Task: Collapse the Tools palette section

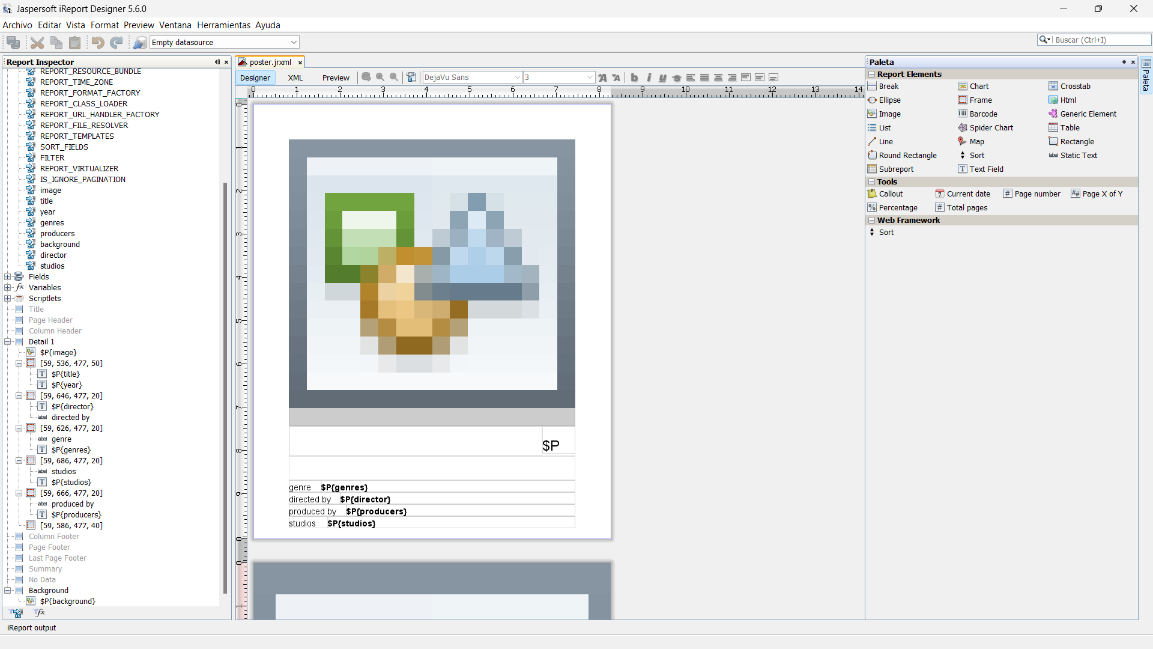Action: [871, 181]
